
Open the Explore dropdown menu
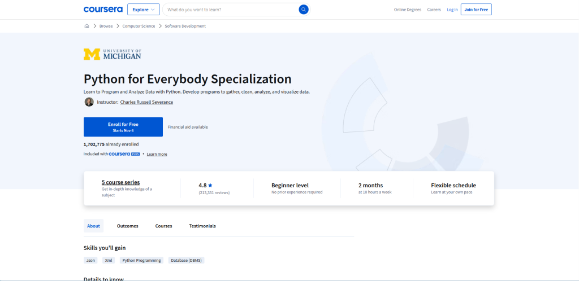[144, 10]
